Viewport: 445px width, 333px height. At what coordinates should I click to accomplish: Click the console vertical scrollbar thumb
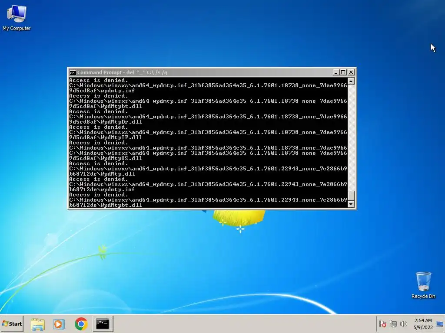coord(351,196)
